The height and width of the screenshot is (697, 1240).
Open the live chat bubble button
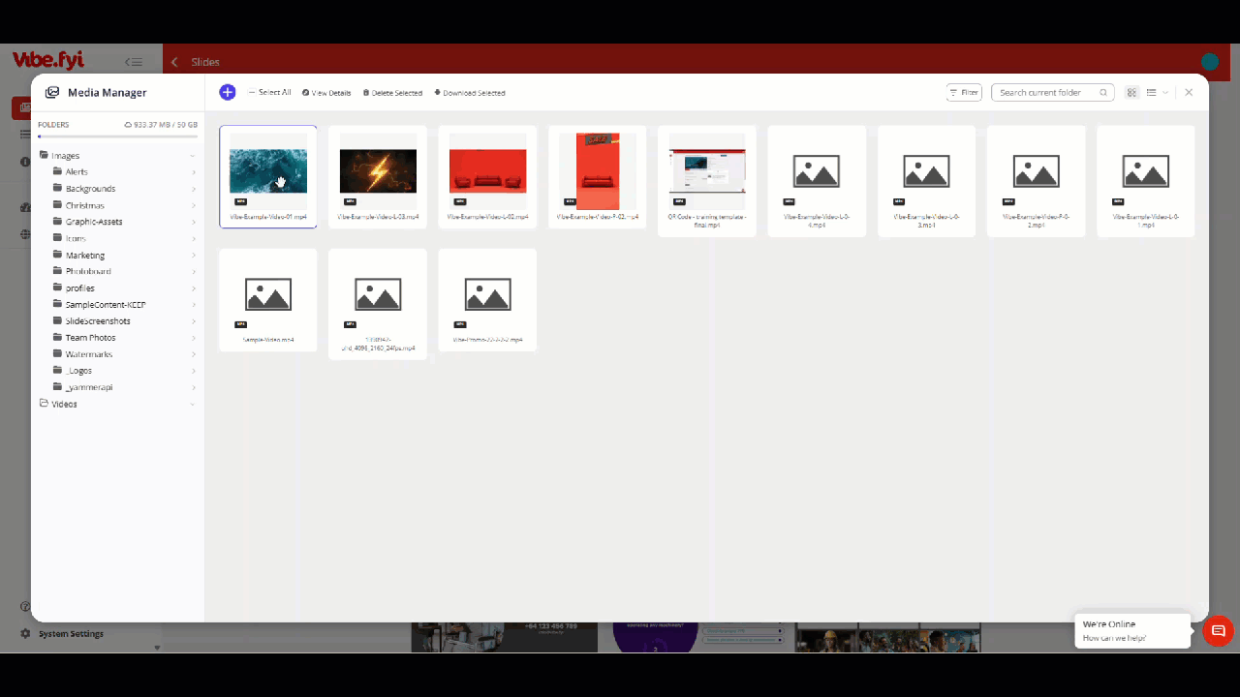pos(1219,631)
